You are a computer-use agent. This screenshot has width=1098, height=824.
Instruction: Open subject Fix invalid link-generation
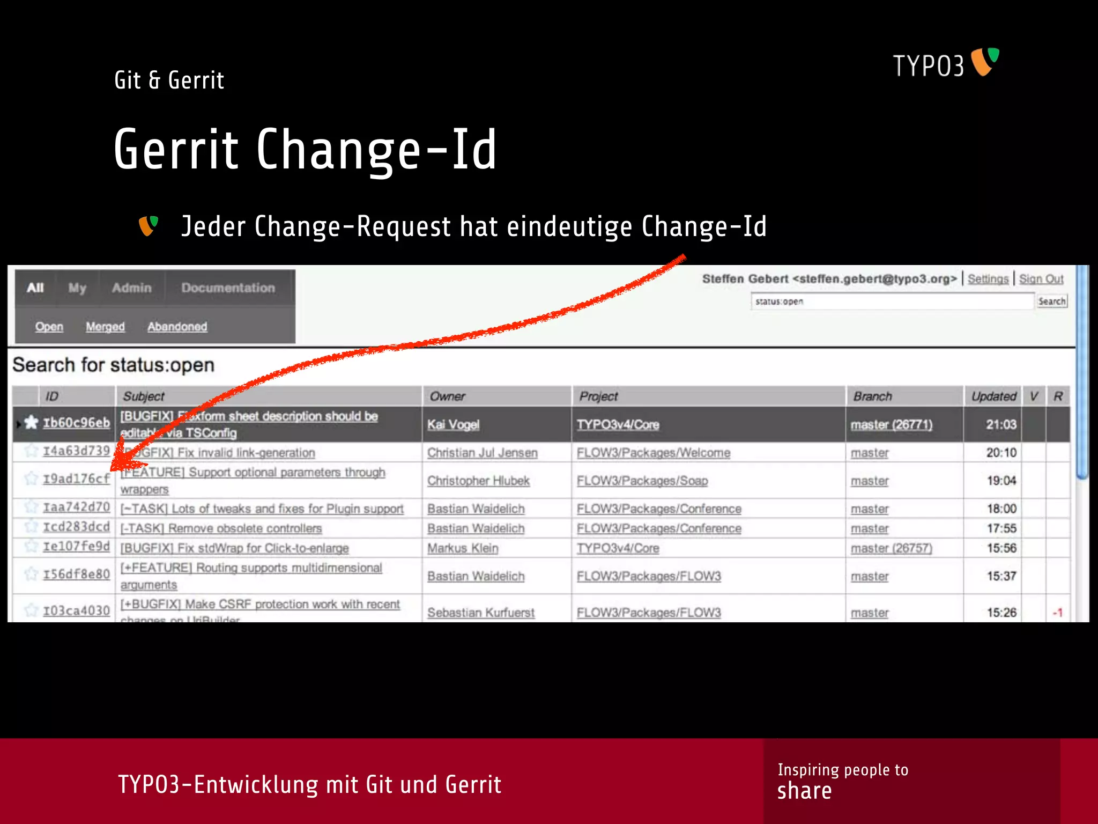(218, 453)
